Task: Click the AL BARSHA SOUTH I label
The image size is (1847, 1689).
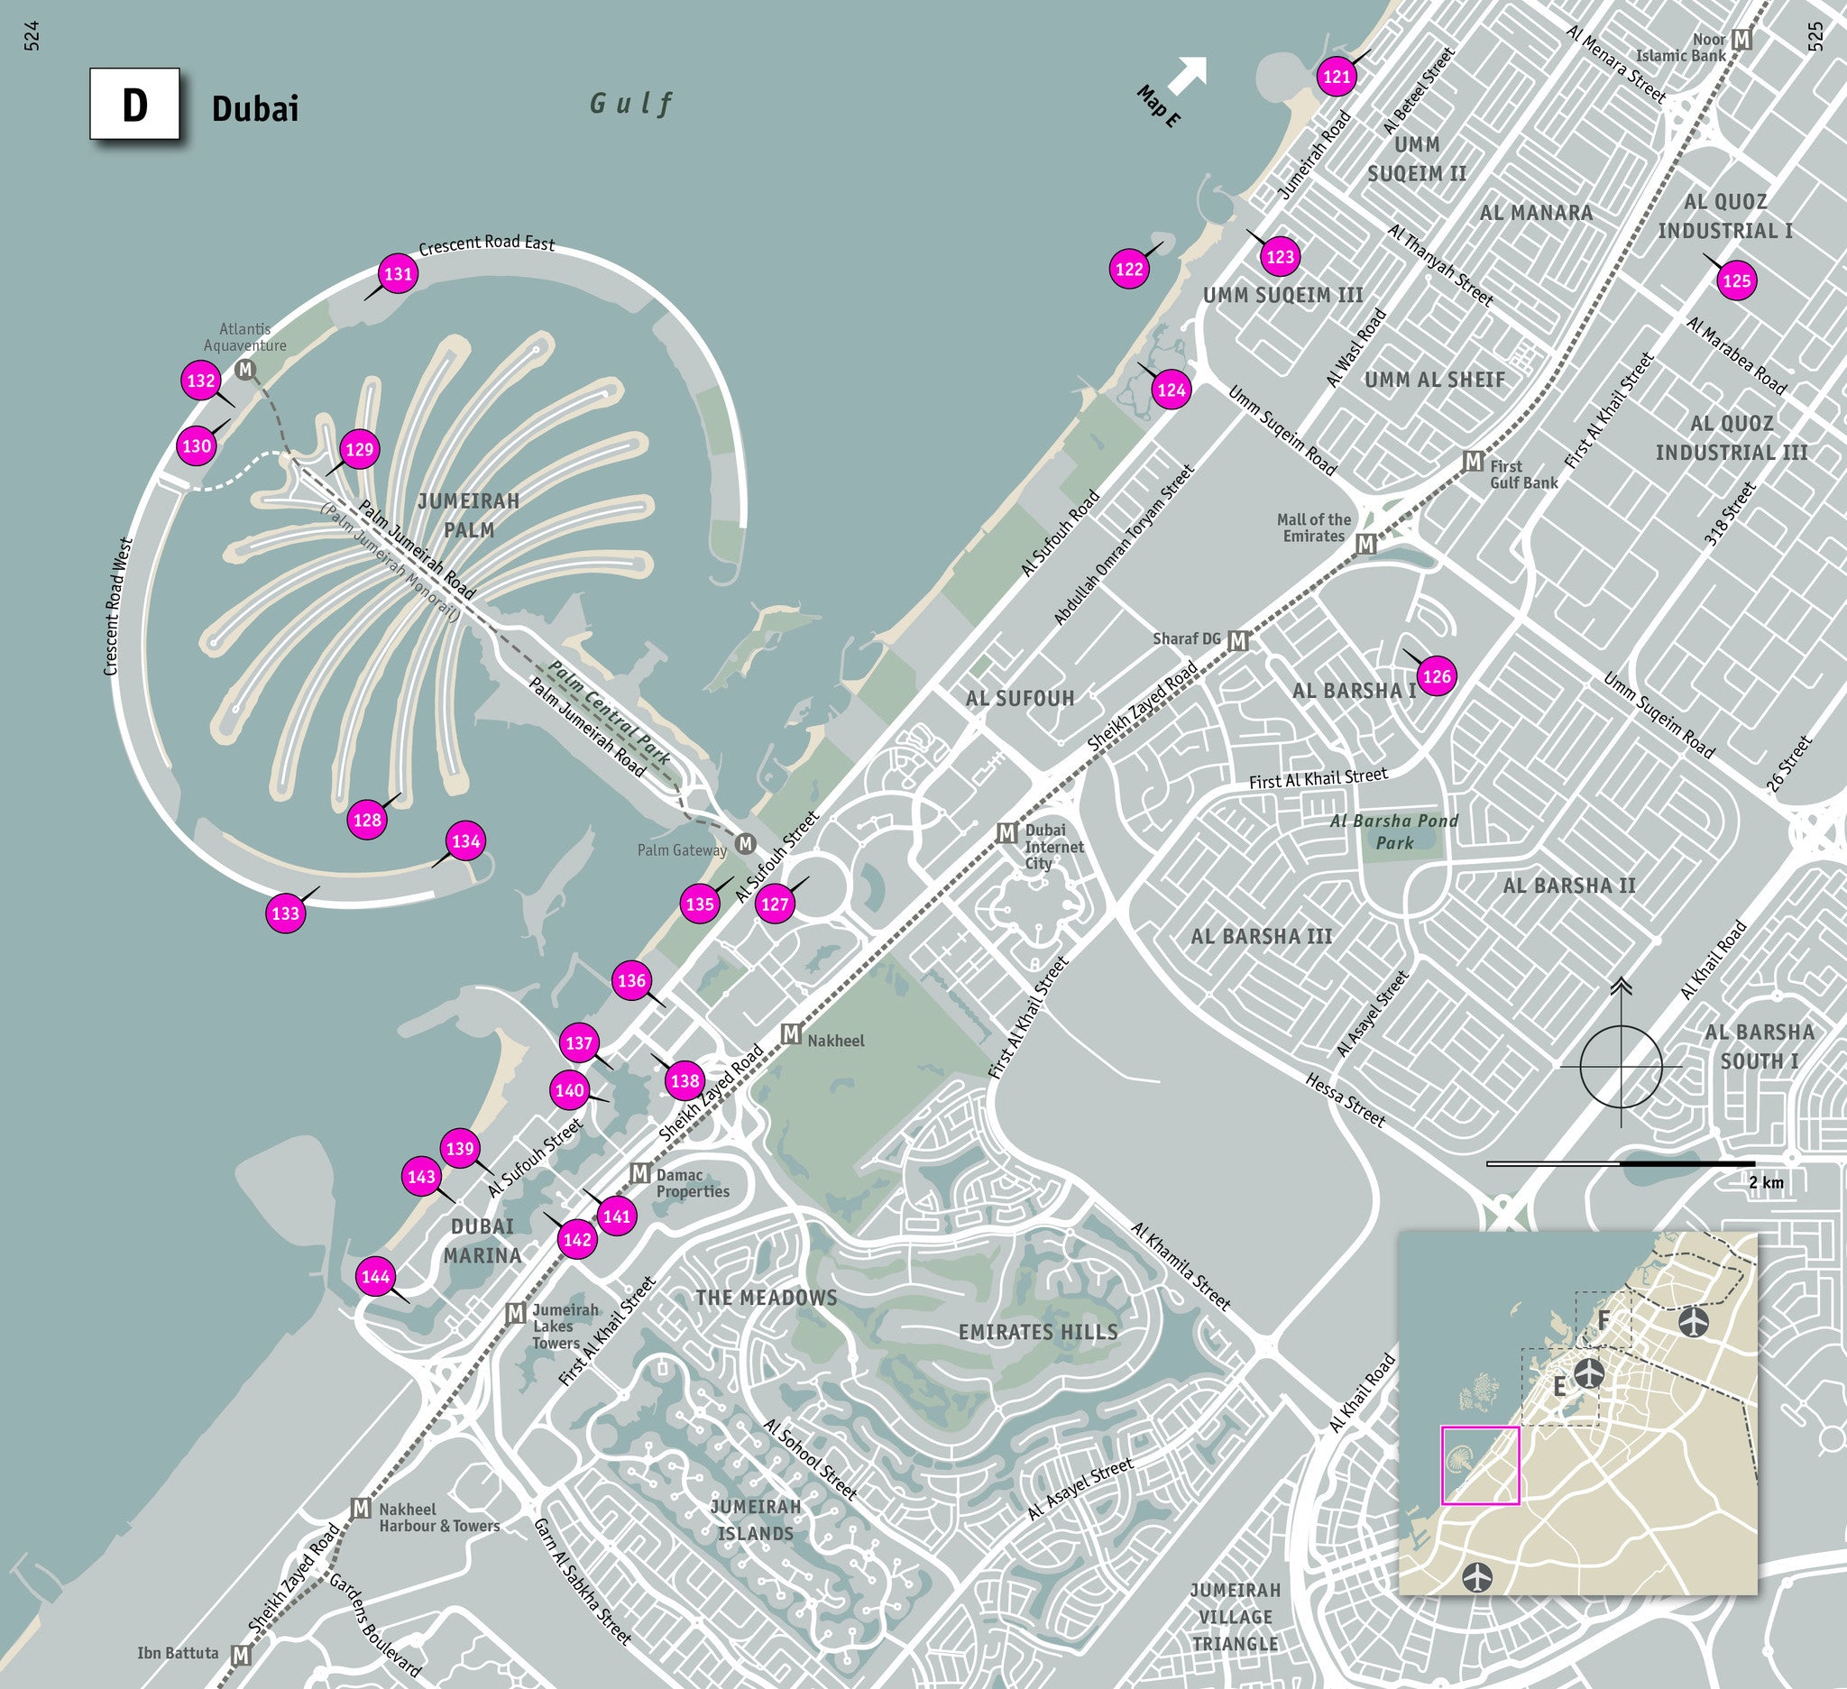Action: (x=1759, y=1046)
